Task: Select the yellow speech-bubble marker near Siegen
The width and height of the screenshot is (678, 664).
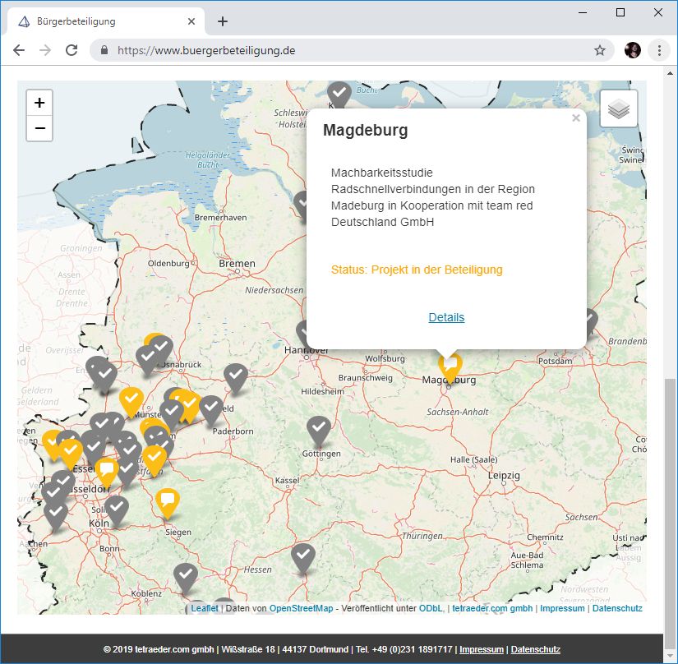Action: (168, 500)
